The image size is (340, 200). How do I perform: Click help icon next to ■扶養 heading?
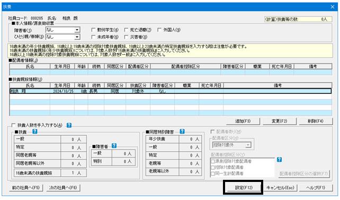tap(35, 132)
